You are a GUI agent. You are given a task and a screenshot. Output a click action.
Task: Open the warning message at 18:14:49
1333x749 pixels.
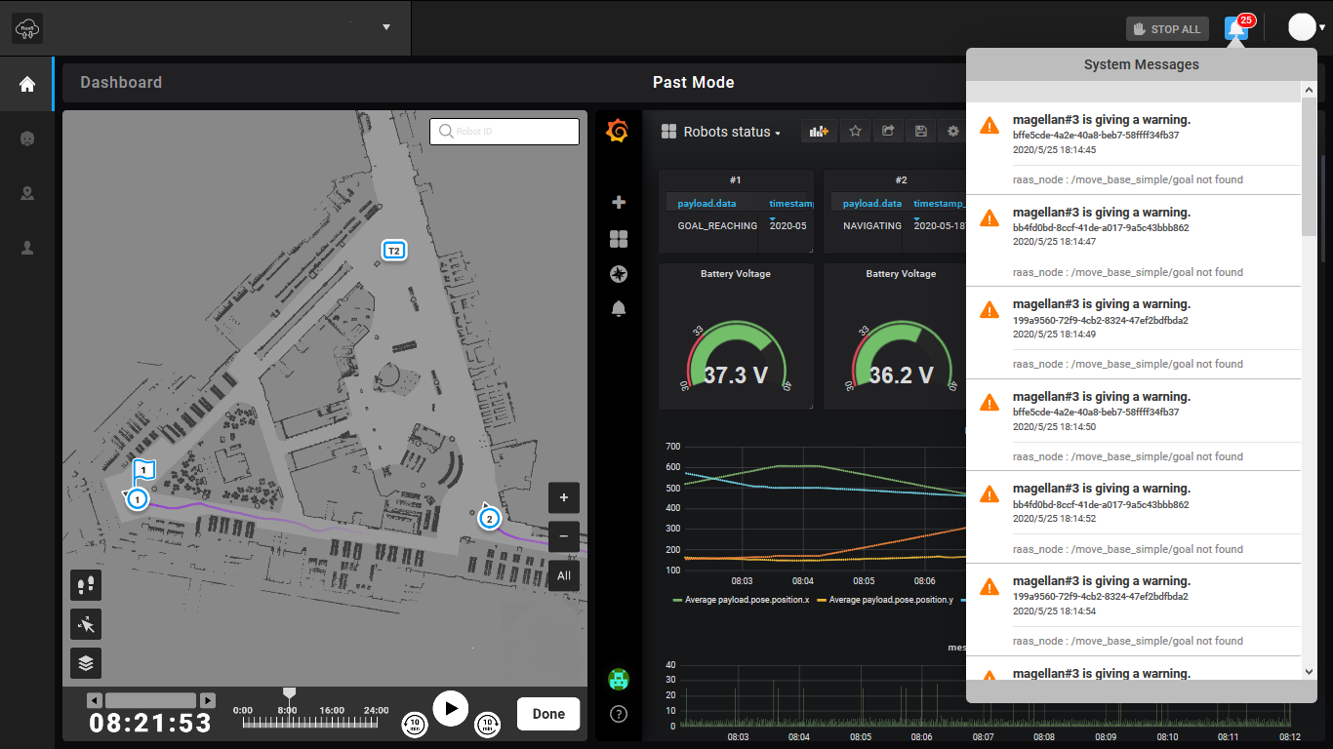pyautogui.click(x=1133, y=333)
